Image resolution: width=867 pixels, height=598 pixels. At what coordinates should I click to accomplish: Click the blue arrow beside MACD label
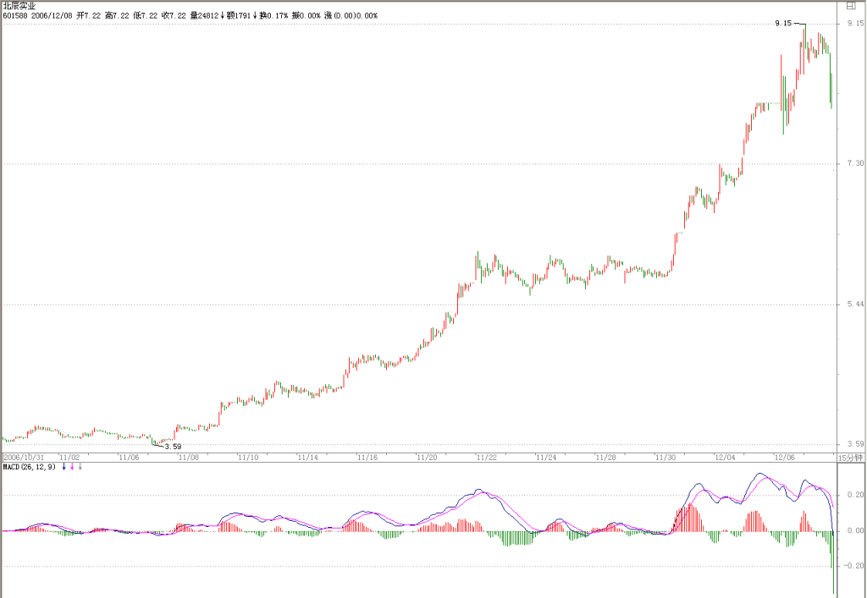tap(64, 467)
